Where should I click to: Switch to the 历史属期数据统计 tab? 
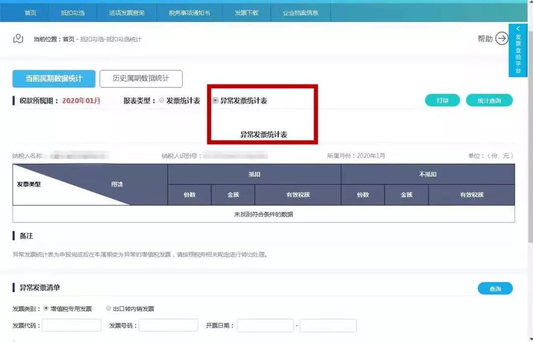tap(142, 78)
